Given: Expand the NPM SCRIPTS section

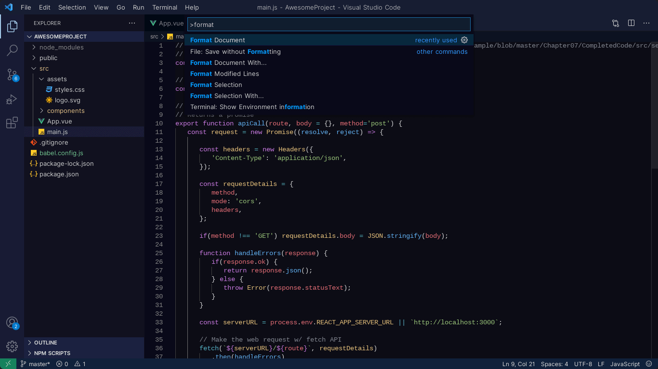Looking at the screenshot, I should click(x=84, y=353).
